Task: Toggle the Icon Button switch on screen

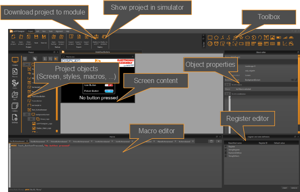Action: point(110,85)
